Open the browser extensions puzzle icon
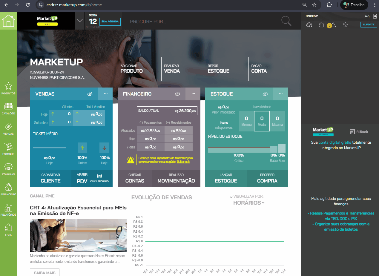 tap(329, 5)
